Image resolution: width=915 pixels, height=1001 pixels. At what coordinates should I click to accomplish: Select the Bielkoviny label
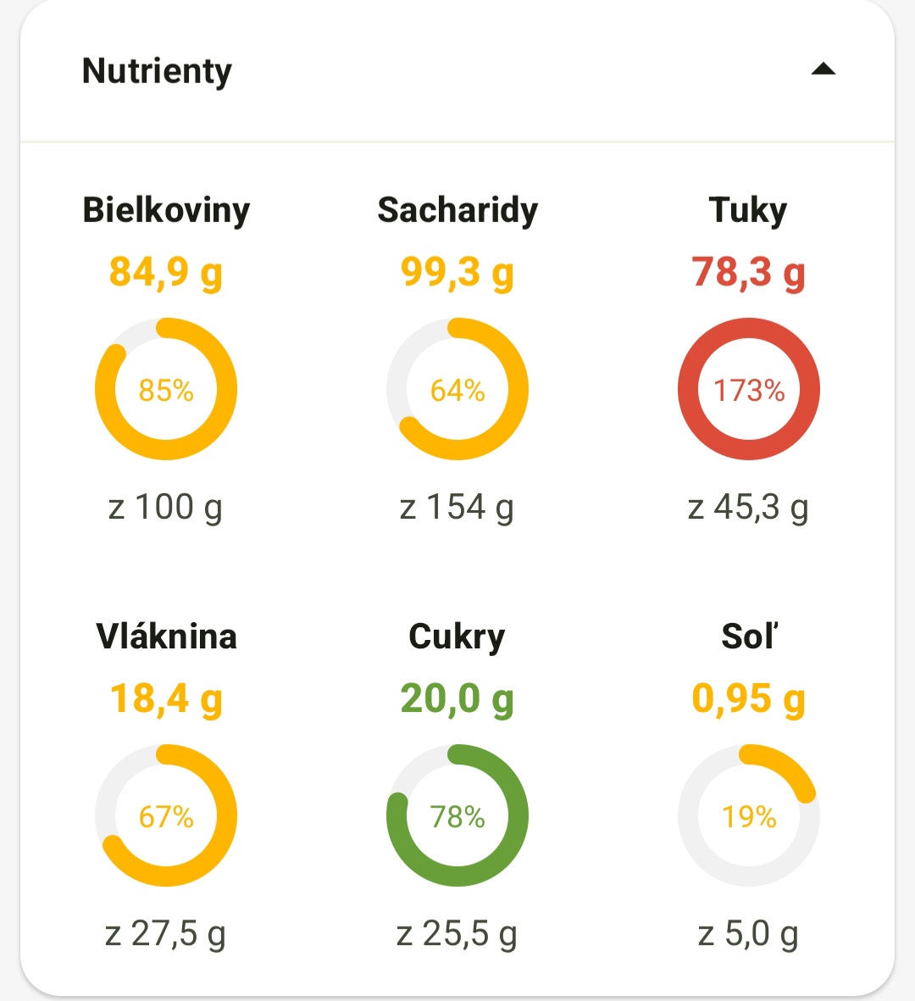166,210
